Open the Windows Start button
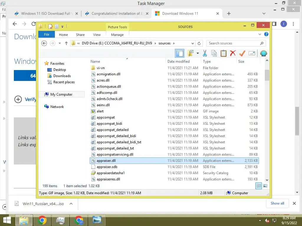The height and width of the screenshot is (226, 302). pyautogui.click(x=7, y=220)
